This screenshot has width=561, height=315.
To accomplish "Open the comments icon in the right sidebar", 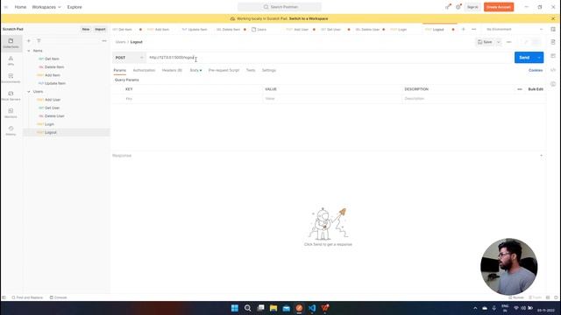I will [x=553, y=56].
